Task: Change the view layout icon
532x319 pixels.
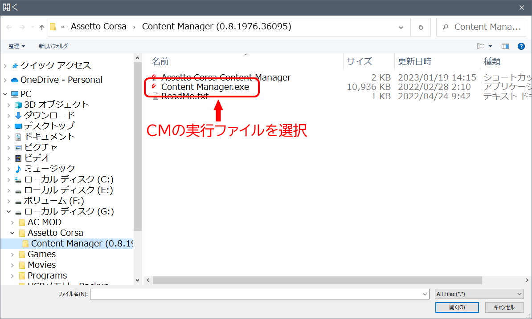Action: (481, 46)
